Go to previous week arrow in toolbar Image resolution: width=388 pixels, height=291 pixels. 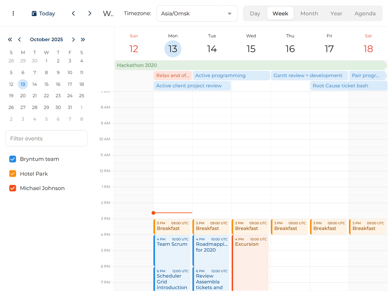pyautogui.click(x=74, y=13)
